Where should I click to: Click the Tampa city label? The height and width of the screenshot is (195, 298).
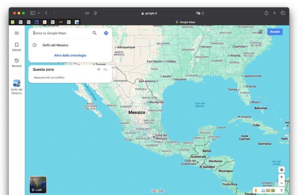tap(232, 89)
